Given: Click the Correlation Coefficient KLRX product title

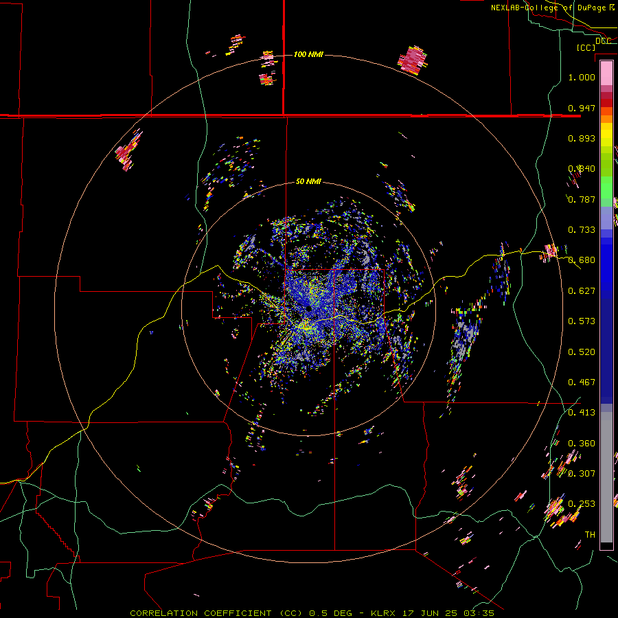Looking at the screenshot, I should tap(312, 613).
